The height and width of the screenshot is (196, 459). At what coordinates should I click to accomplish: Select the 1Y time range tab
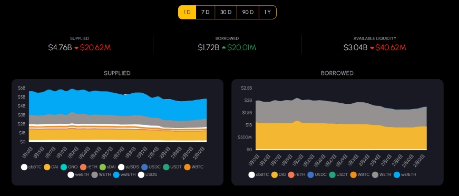[268, 12]
